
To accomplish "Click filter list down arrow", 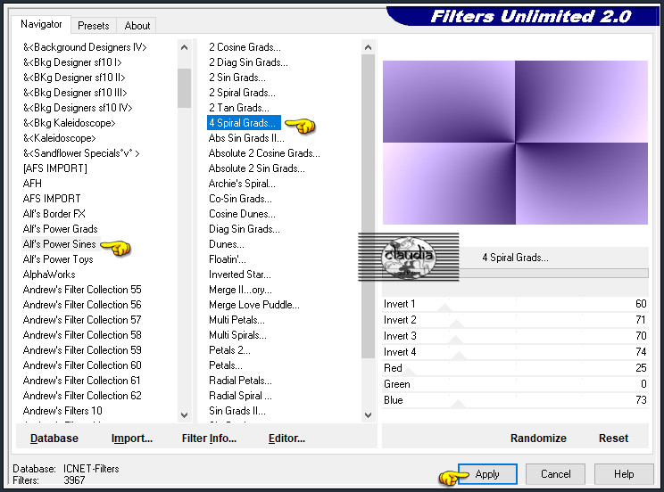I will (368, 415).
